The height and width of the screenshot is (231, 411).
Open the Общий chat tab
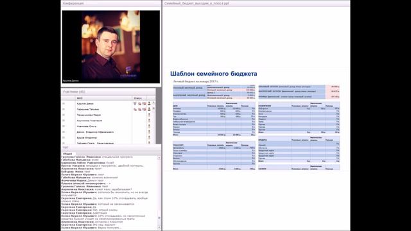(x=67, y=154)
